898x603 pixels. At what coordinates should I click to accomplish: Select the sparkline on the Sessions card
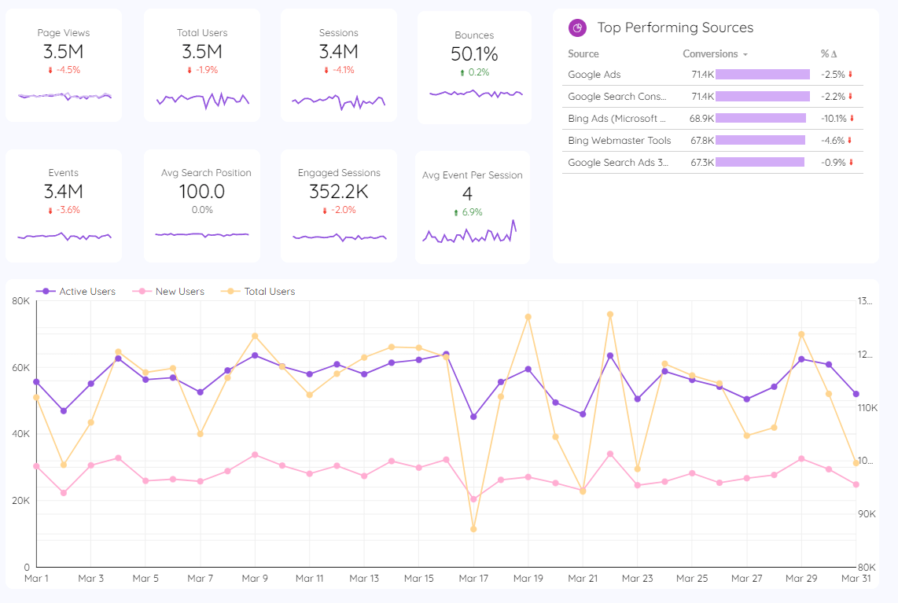[x=339, y=101]
